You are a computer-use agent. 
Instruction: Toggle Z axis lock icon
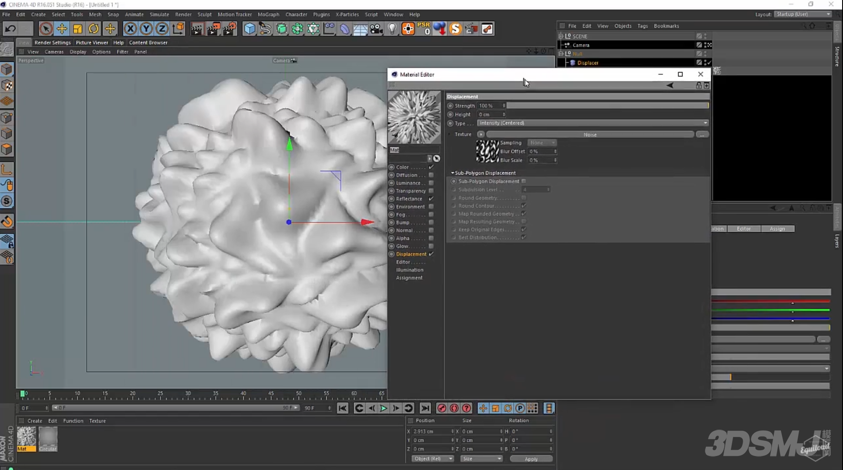[162, 29]
